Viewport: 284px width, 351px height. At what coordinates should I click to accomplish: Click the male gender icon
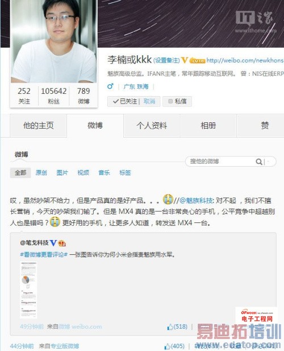[x=110, y=86]
